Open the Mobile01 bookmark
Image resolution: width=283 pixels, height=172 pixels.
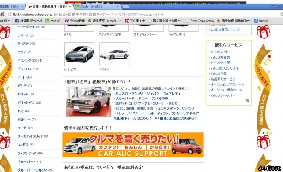coord(54,21)
